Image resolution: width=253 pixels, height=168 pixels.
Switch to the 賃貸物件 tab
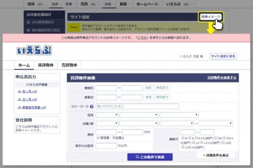(46, 65)
